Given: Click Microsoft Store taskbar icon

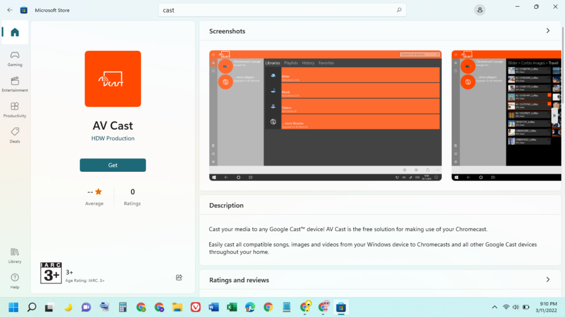Looking at the screenshot, I should pos(341,307).
